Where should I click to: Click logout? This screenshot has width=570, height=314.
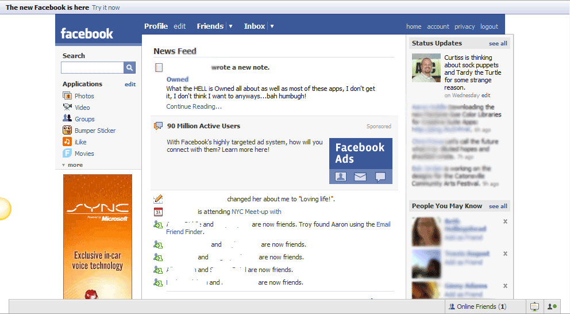[489, 26]
